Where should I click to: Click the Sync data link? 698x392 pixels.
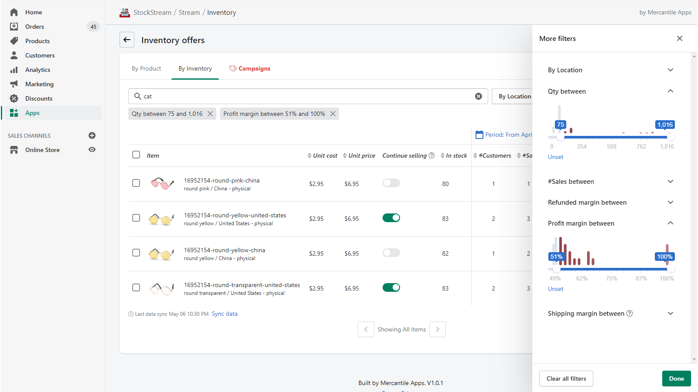[225, 314]
